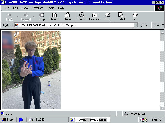The height and width of the screenshot is (123, 165).
Task: Click the scrollbar down arrow
Action: click(x=162, y=108)
